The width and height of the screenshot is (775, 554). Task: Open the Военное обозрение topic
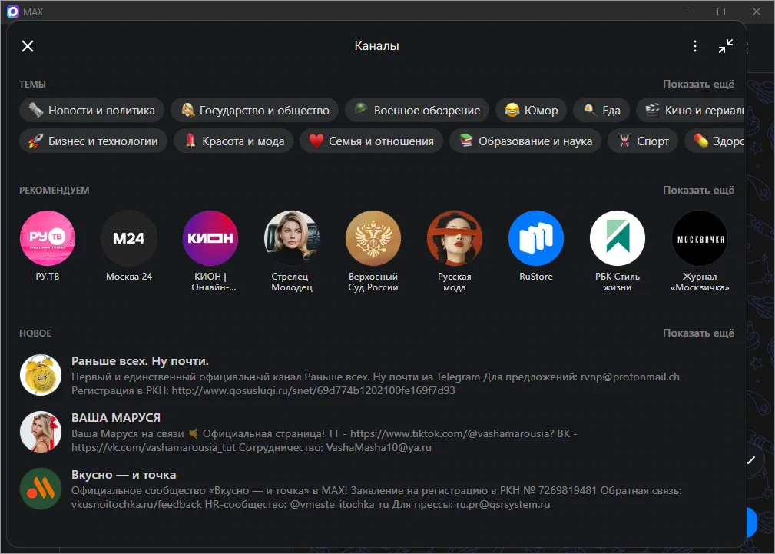coord(417,111)
